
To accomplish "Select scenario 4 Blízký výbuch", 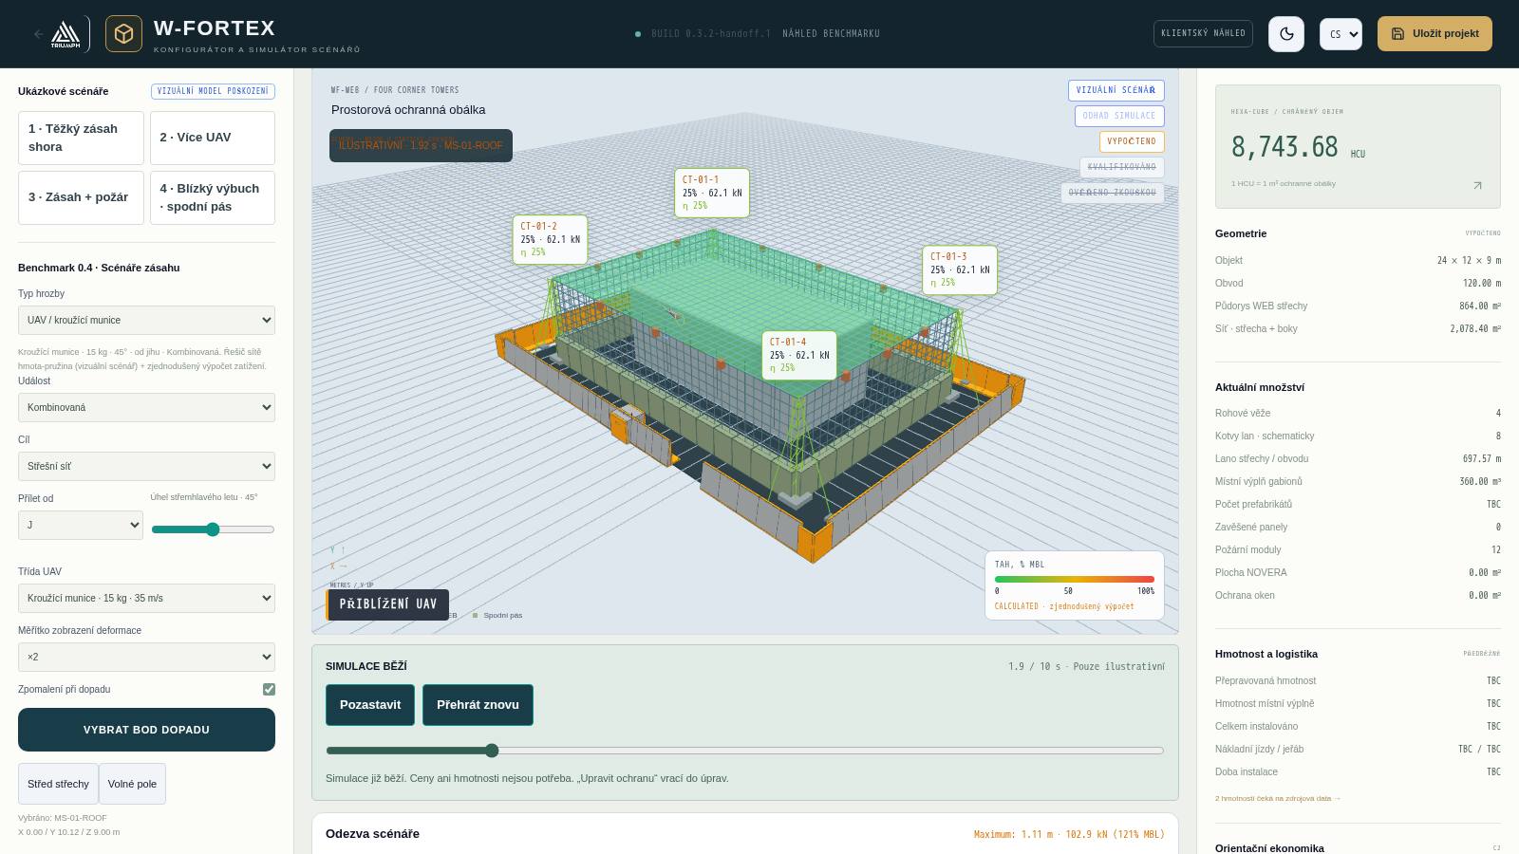I will [213, 197].
